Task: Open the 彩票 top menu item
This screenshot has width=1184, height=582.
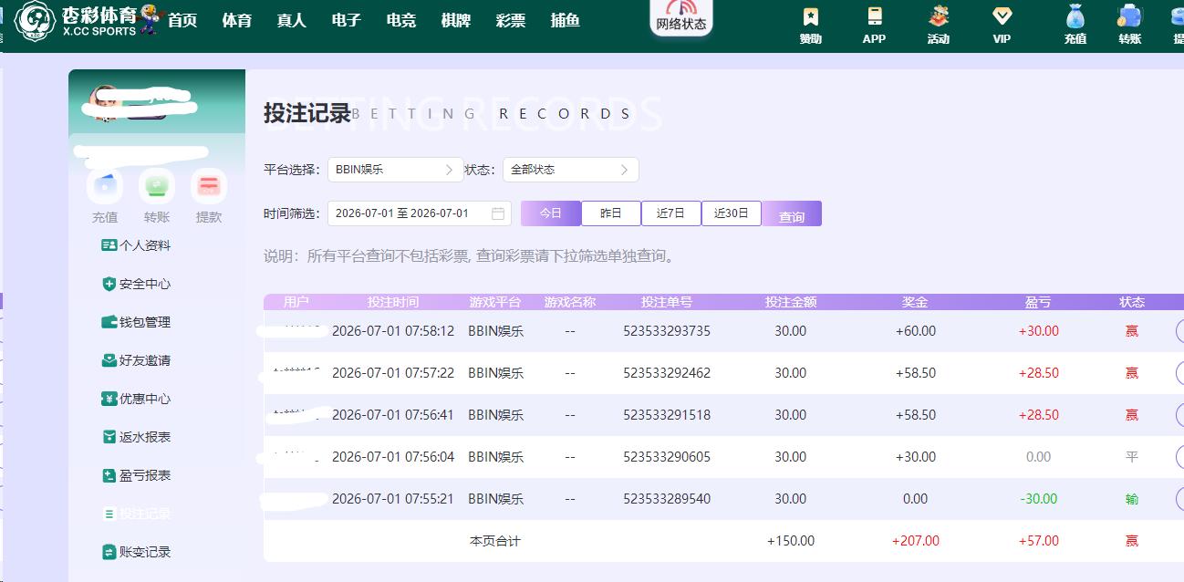Action: point(511,20)
